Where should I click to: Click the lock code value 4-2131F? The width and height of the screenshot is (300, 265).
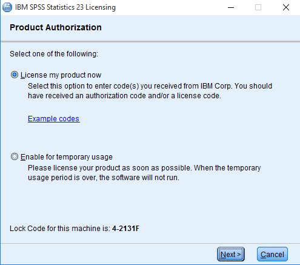[125, 229]
